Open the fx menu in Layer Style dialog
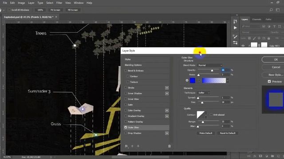The height and width of the screenshot is (159, 284). pos(126,146)
